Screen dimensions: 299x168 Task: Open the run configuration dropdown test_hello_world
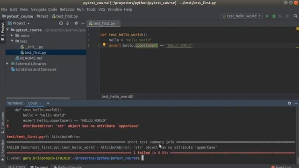(242, 16)
